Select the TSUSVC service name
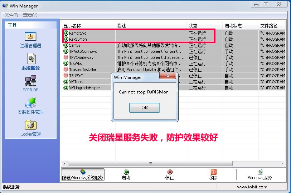Image resolution: width=291 pixels, height=193 pixels. click(x=76, y=76)
